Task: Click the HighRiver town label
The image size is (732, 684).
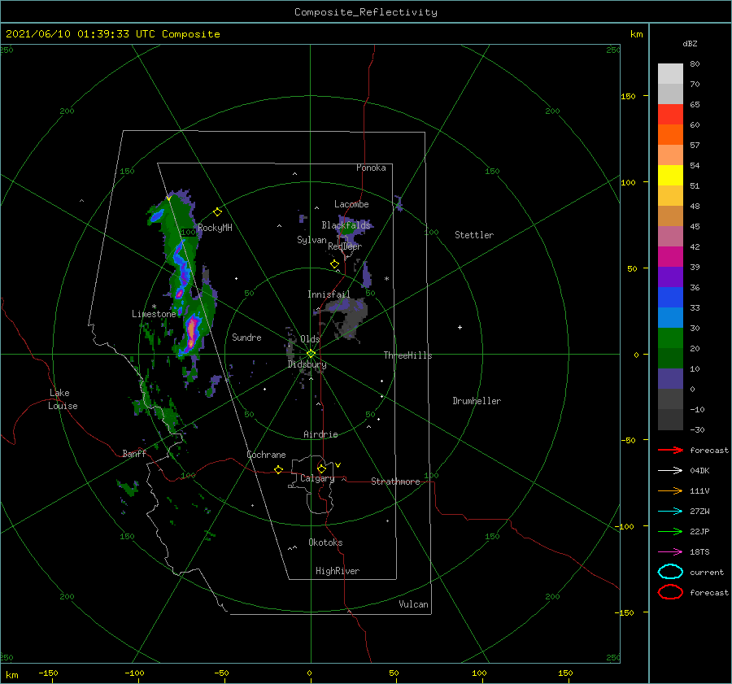Action: (337, 571)
